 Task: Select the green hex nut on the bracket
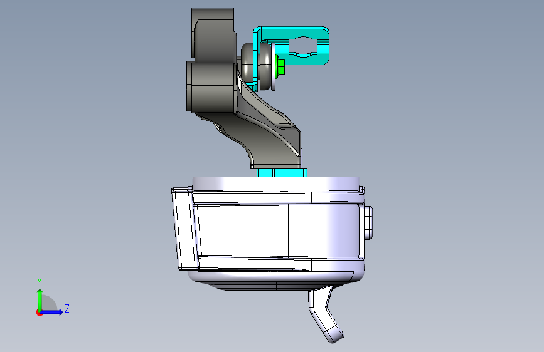tap(280, 67)
